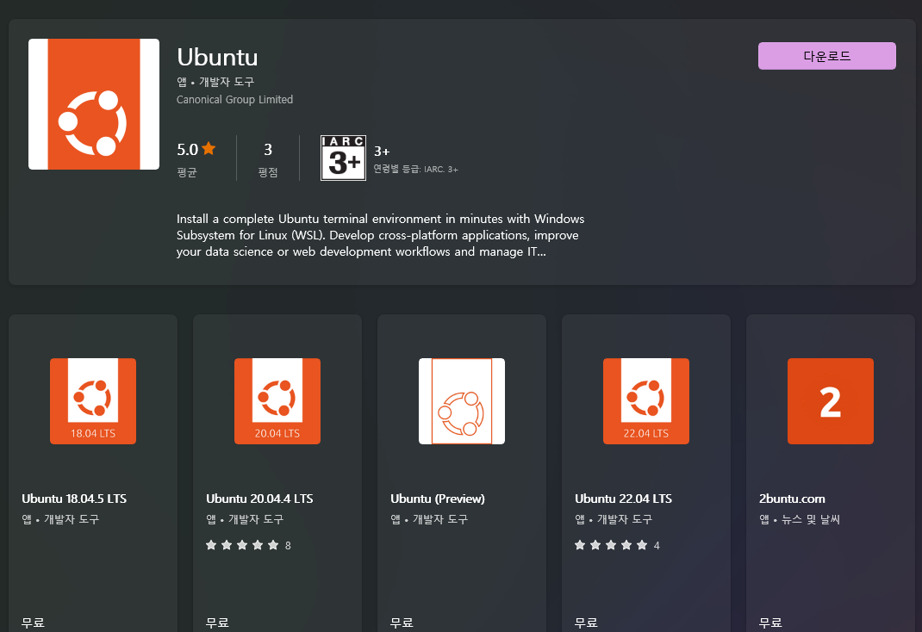Click the Ubuntu description paragraph

[x=381, y=235]
